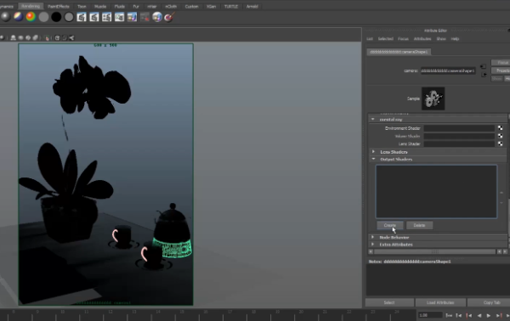Open the Fluids shelf tab
The image size is (510, 321).
tap(119, 7)
